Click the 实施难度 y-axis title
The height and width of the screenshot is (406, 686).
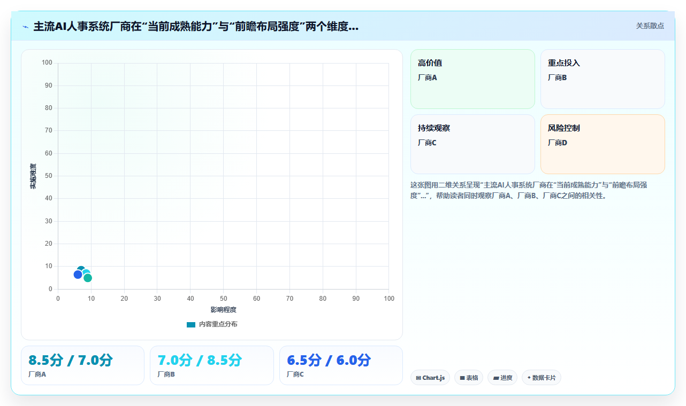point(33,176)
